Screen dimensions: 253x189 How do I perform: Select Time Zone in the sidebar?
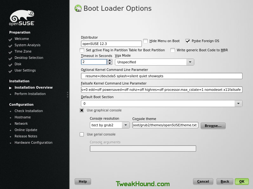point(23,52)
